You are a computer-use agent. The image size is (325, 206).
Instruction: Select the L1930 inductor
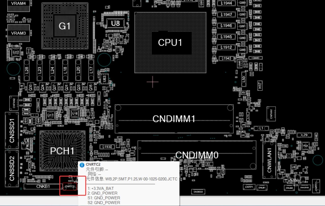[x=107, y=147]
